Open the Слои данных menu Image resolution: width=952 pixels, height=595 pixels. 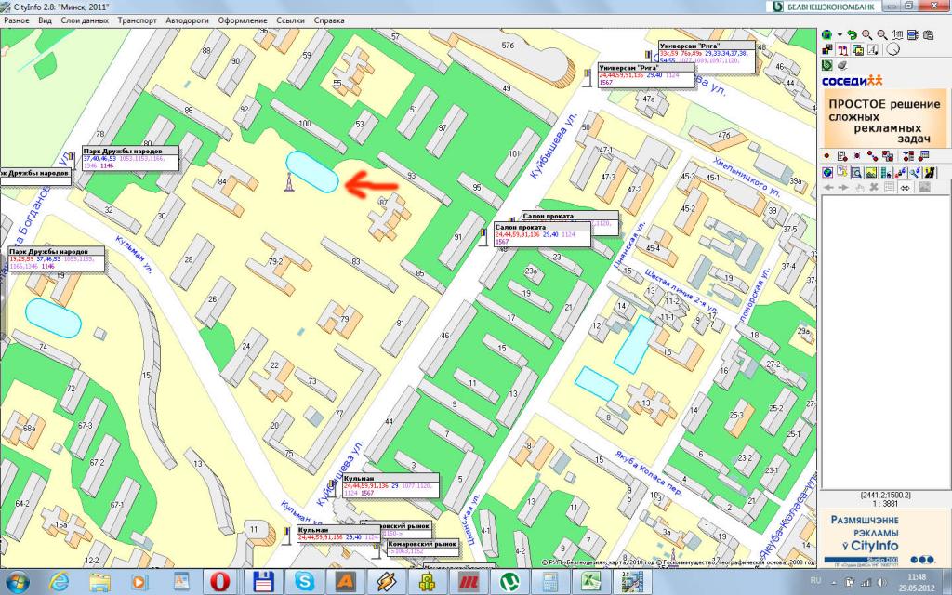click(x=85, y=20)
